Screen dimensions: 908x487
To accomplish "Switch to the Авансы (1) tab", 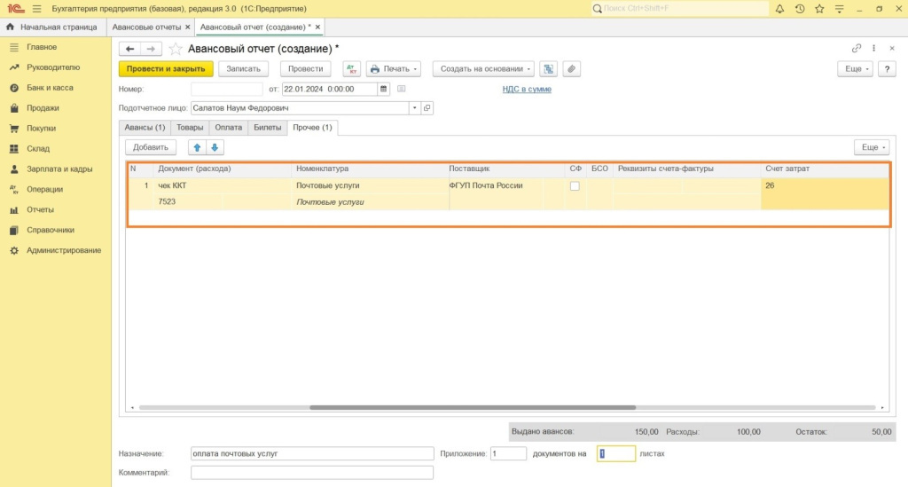I will click(x=145, y=128).
